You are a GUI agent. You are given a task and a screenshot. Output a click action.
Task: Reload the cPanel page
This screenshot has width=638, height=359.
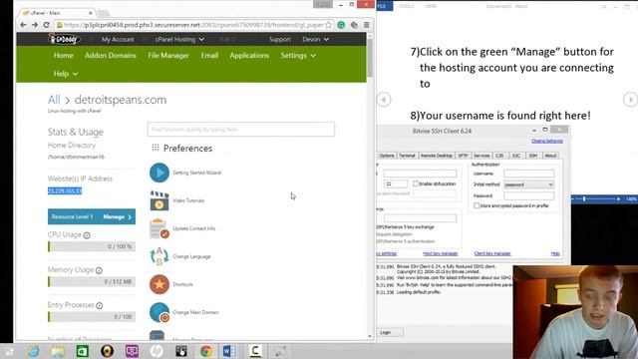(x=47, y=25)
